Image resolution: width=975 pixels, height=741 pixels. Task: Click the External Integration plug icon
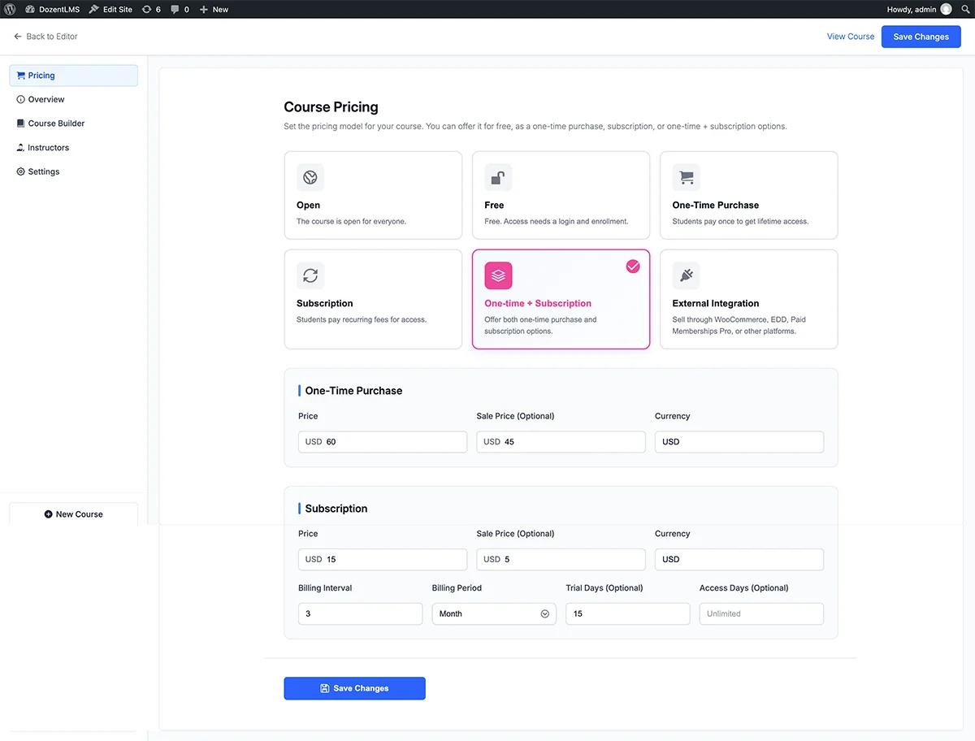686,275
